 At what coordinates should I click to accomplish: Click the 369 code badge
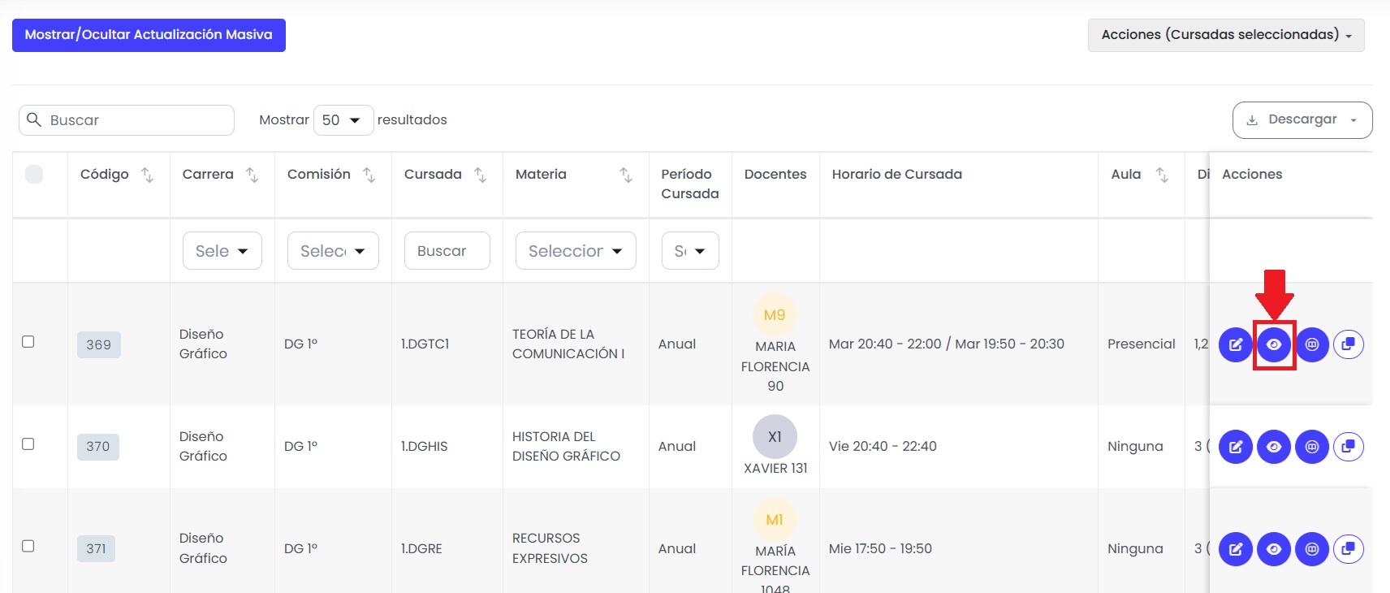click(x=99, y=344)
